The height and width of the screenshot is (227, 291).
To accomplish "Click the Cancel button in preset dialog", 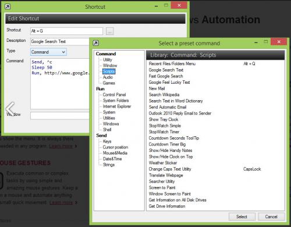I will pos(271,217).
